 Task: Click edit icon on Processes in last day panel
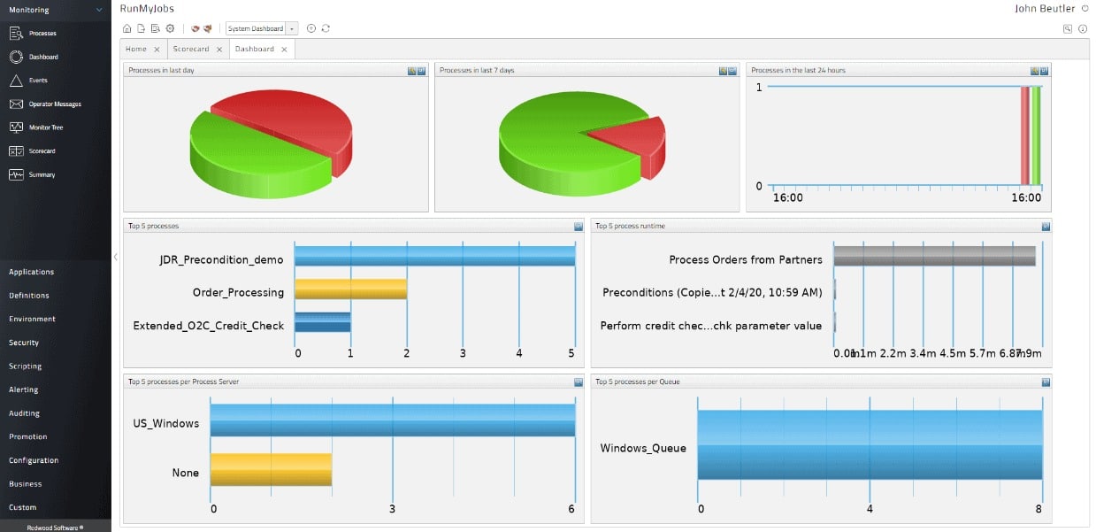click(x=412, y=71)
